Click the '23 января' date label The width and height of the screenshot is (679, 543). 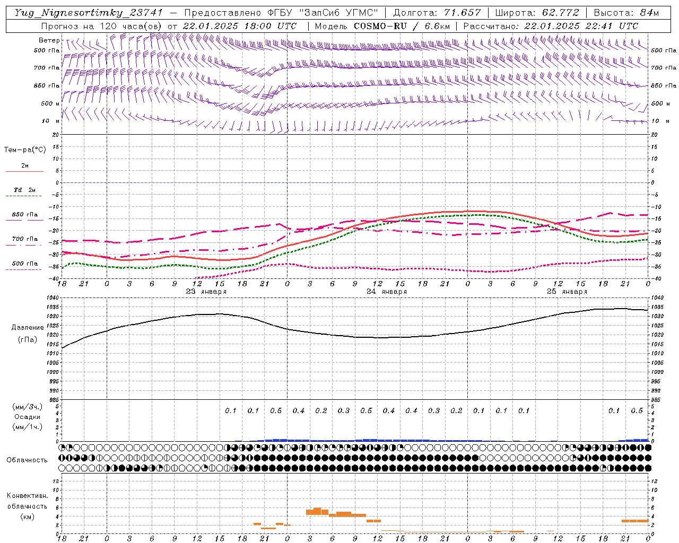click(206, 292)
